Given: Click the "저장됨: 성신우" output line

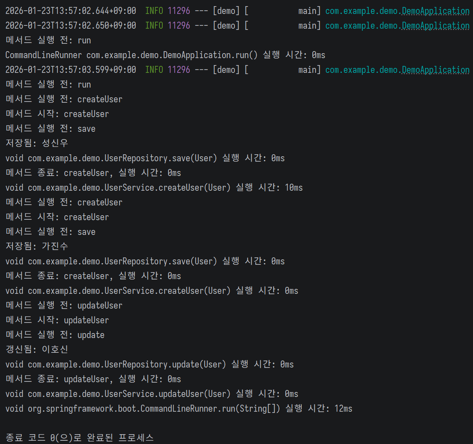Looking at the screenshot, I should click(x=37, y=143).
